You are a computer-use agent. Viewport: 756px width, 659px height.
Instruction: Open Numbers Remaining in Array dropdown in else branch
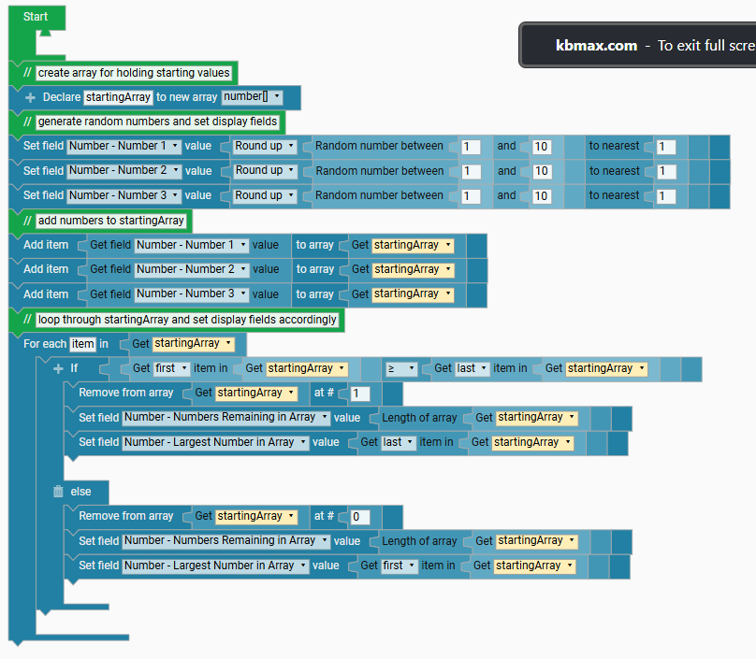click(x=226, y=541)
